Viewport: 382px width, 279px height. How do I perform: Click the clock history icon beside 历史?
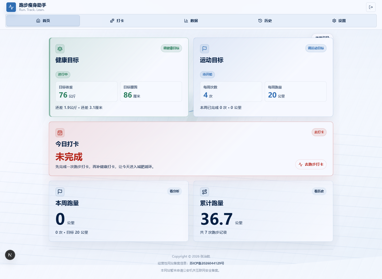(260, 21)
